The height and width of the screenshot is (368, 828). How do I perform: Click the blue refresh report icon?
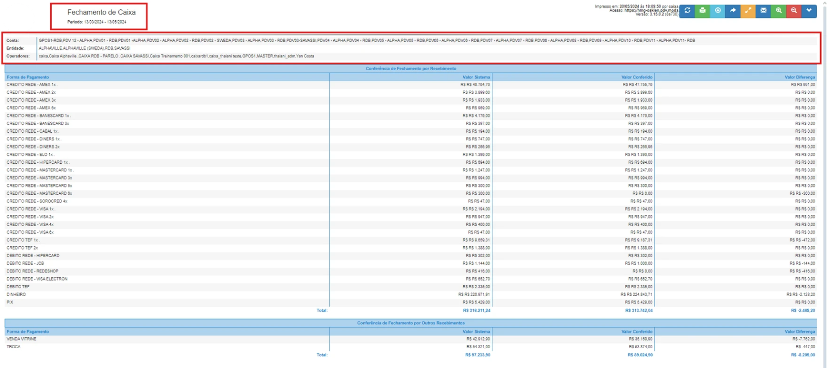coord(687,10)
